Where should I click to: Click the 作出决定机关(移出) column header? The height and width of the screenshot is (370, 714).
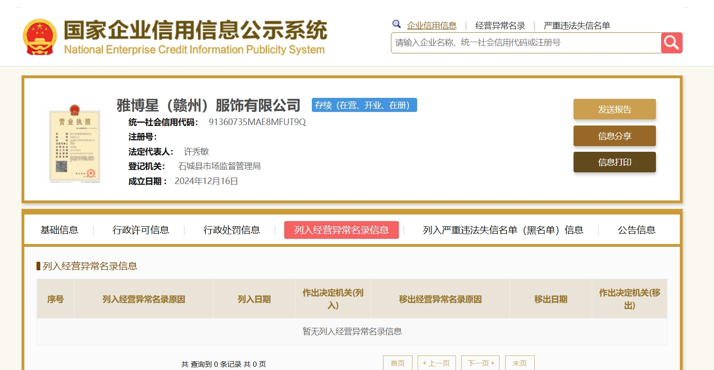tap(630, 299)
